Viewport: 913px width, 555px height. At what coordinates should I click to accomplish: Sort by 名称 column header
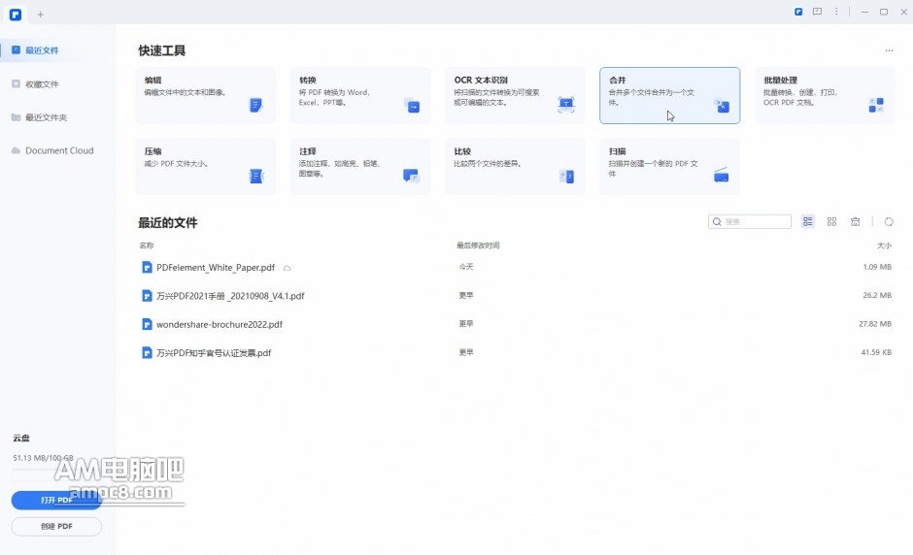146,245
